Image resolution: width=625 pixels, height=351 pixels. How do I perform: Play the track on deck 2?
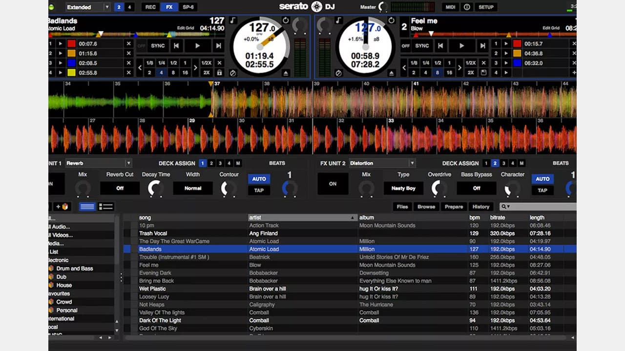click(461, 46)
